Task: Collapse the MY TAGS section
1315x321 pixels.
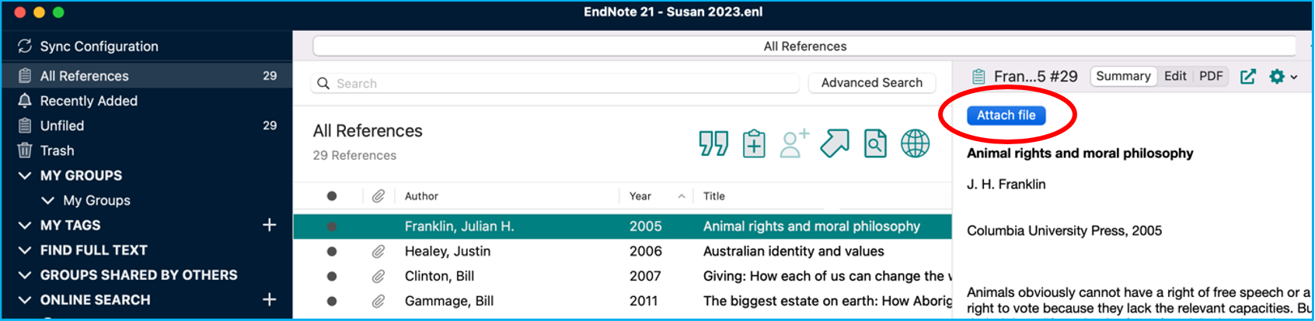Action: click(x=25, y=225)
